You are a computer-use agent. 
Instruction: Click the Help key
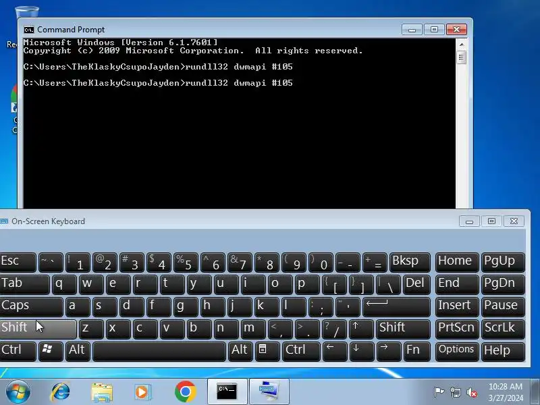click(x=503, y=350)
